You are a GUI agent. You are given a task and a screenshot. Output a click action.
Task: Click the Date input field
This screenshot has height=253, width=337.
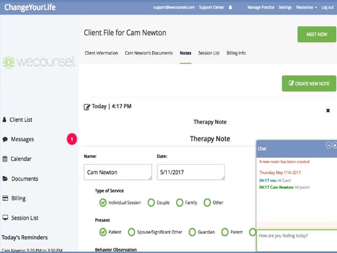click(191, 172)
